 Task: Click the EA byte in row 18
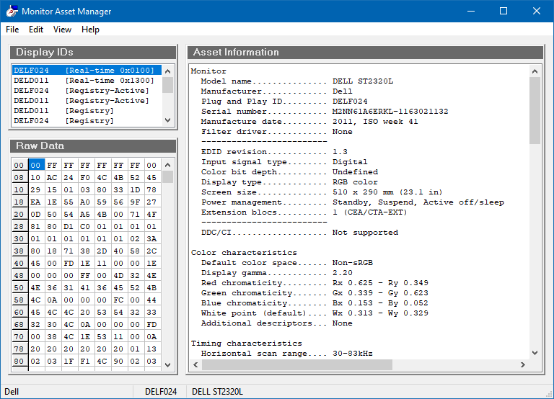[35, 202]
